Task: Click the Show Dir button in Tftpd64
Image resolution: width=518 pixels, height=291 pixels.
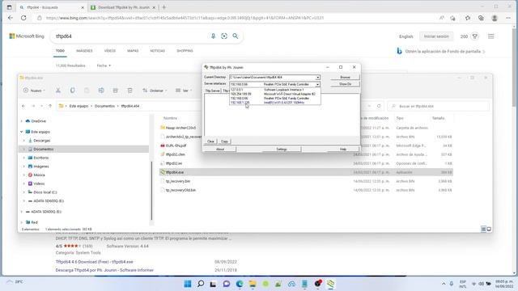Action: pyautogui.click(x=345, y=84)
